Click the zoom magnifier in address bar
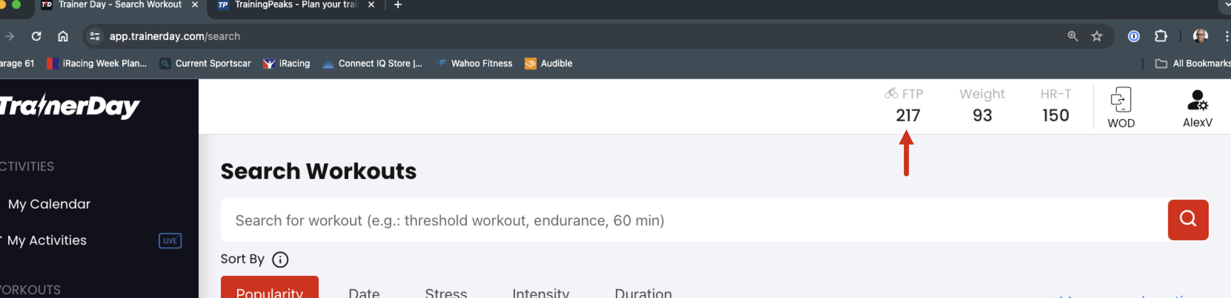 pos(1073,36)
